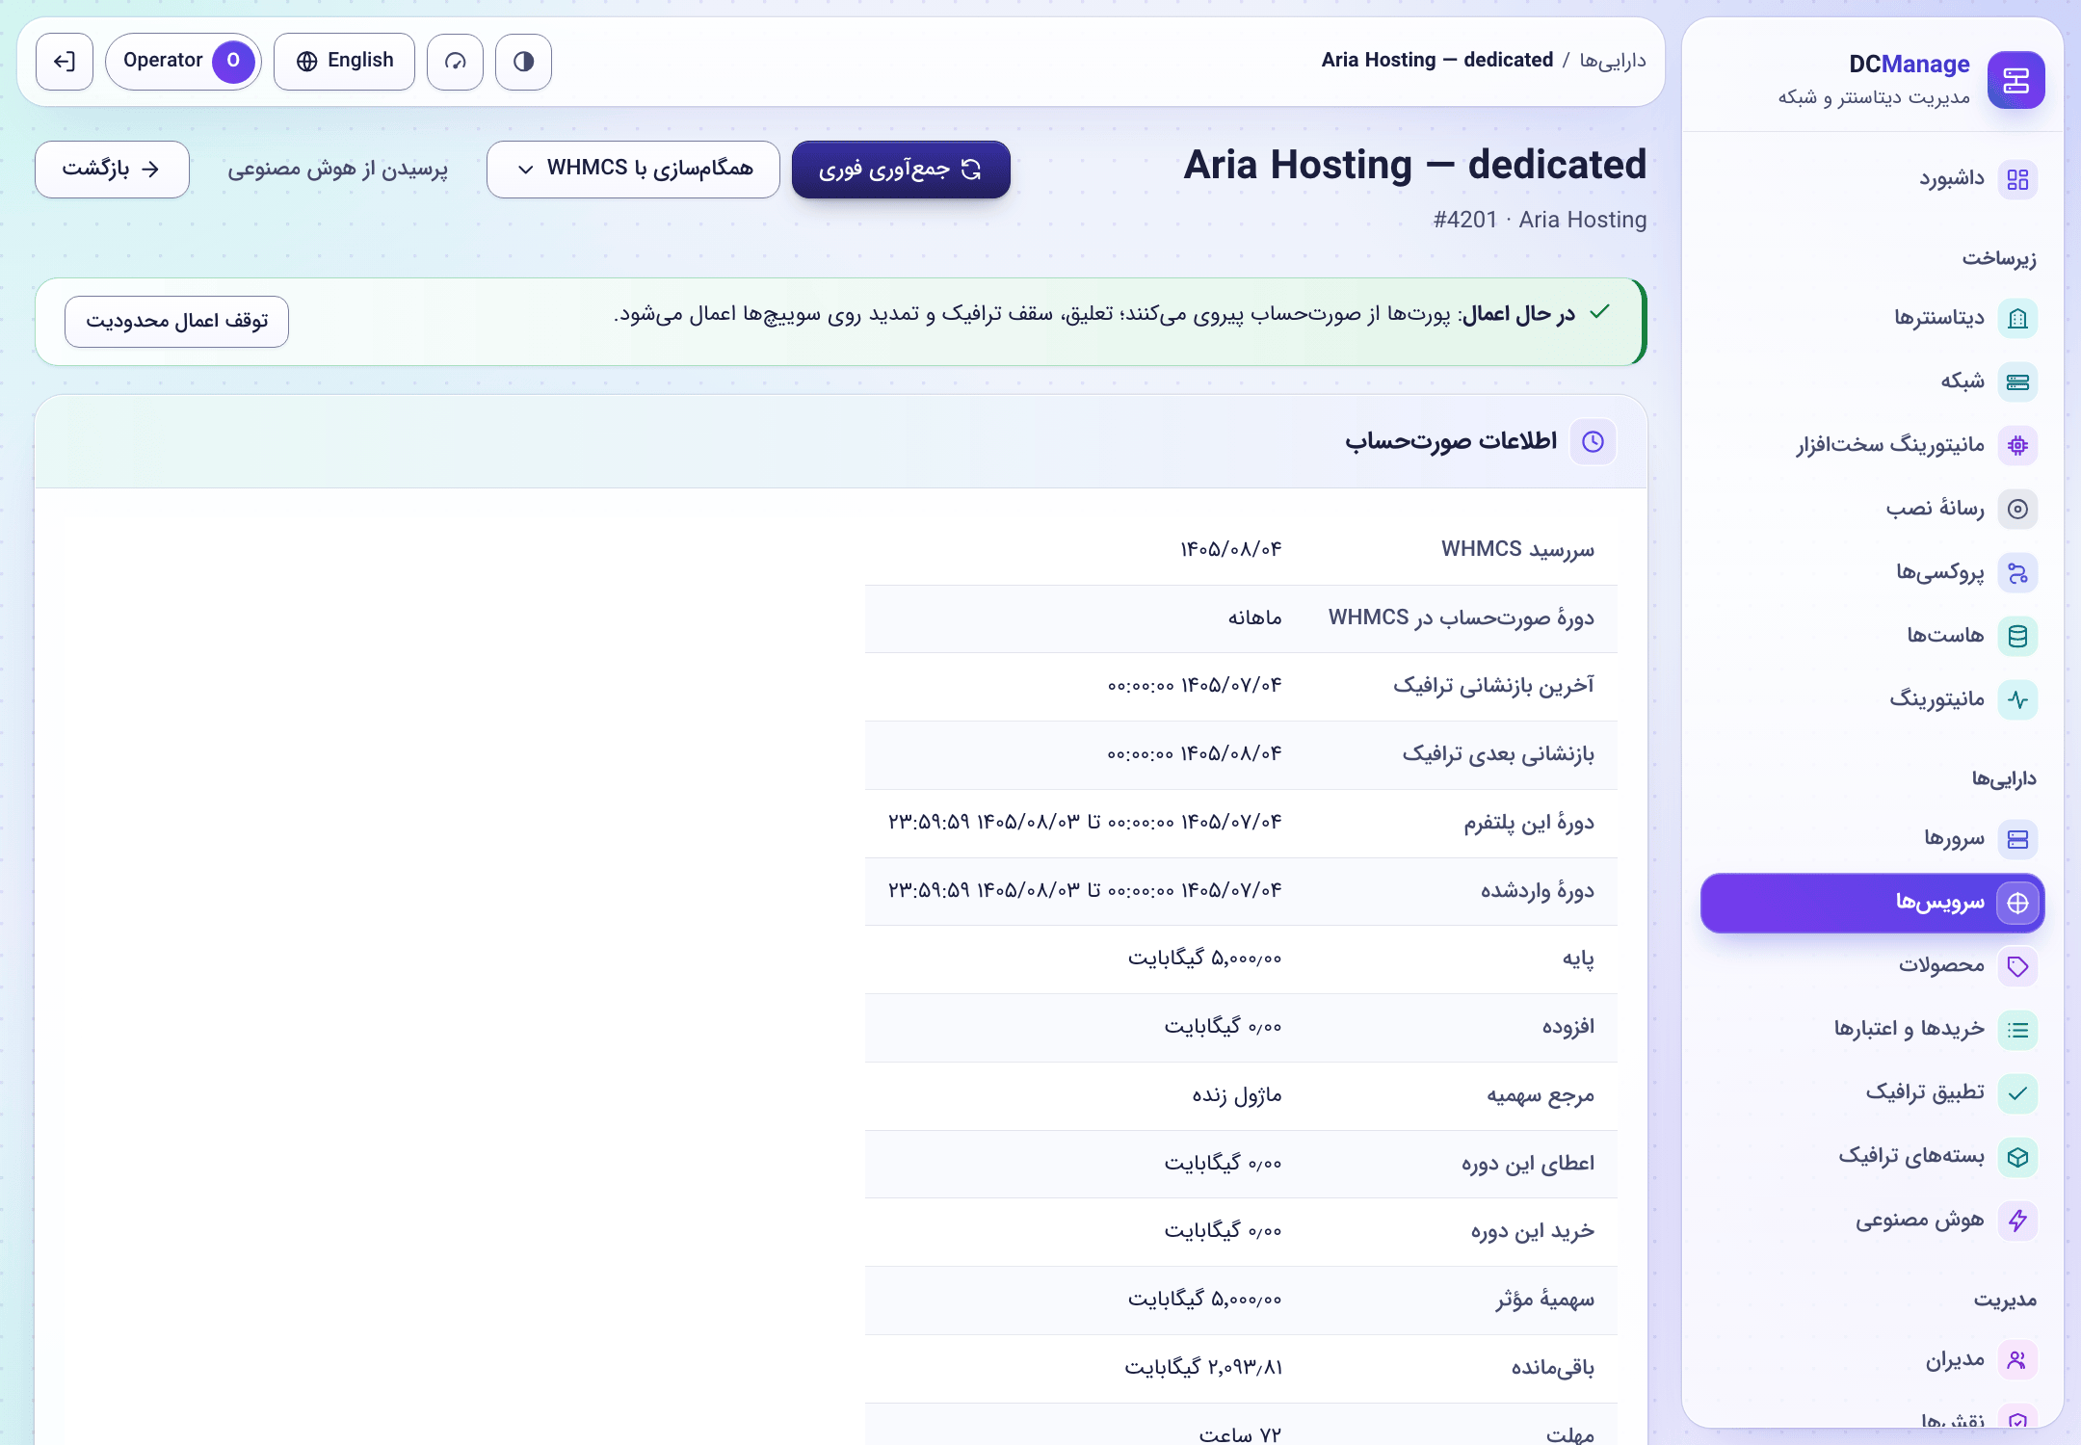Open داشبورد menu label
2081x1445 pixels.
tap(1952, 178)
